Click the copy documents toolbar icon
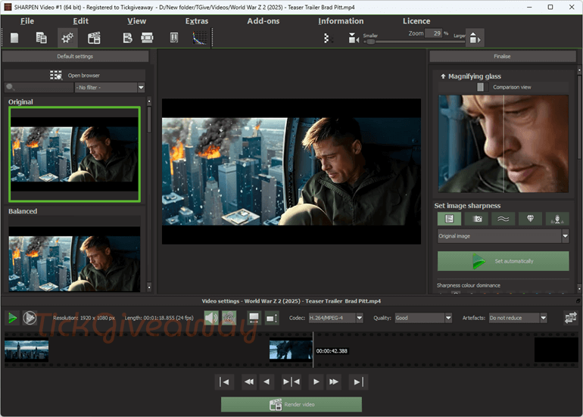Screen dimensions: 583x417 click(41, 38)
